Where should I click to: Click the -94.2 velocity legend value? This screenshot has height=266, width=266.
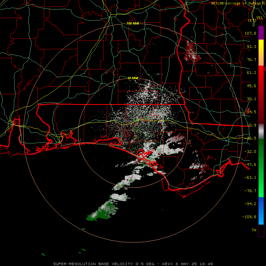250,204
